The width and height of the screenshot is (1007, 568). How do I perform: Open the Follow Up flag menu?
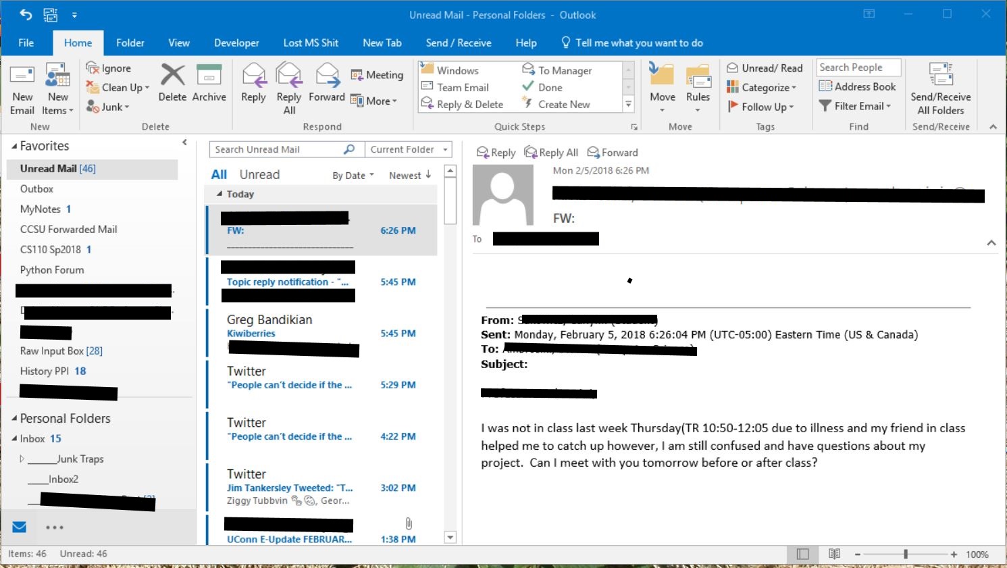point(760,107)
